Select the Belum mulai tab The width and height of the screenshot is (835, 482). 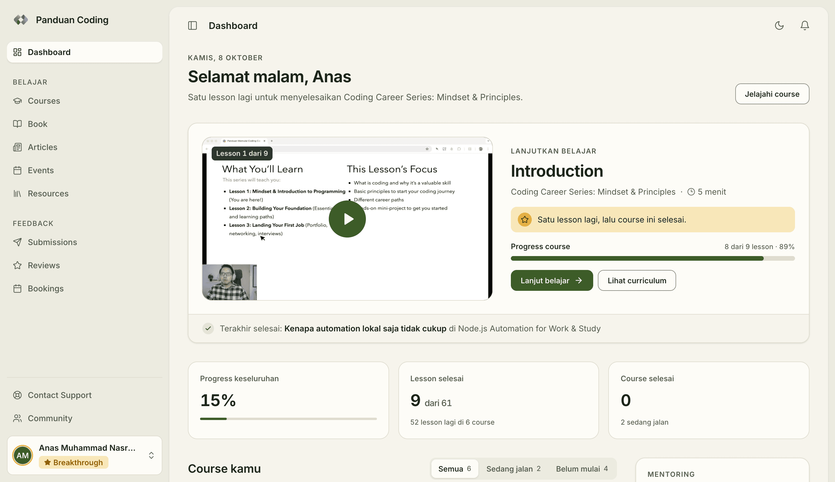pyautogui.click(x=582, y=468)
